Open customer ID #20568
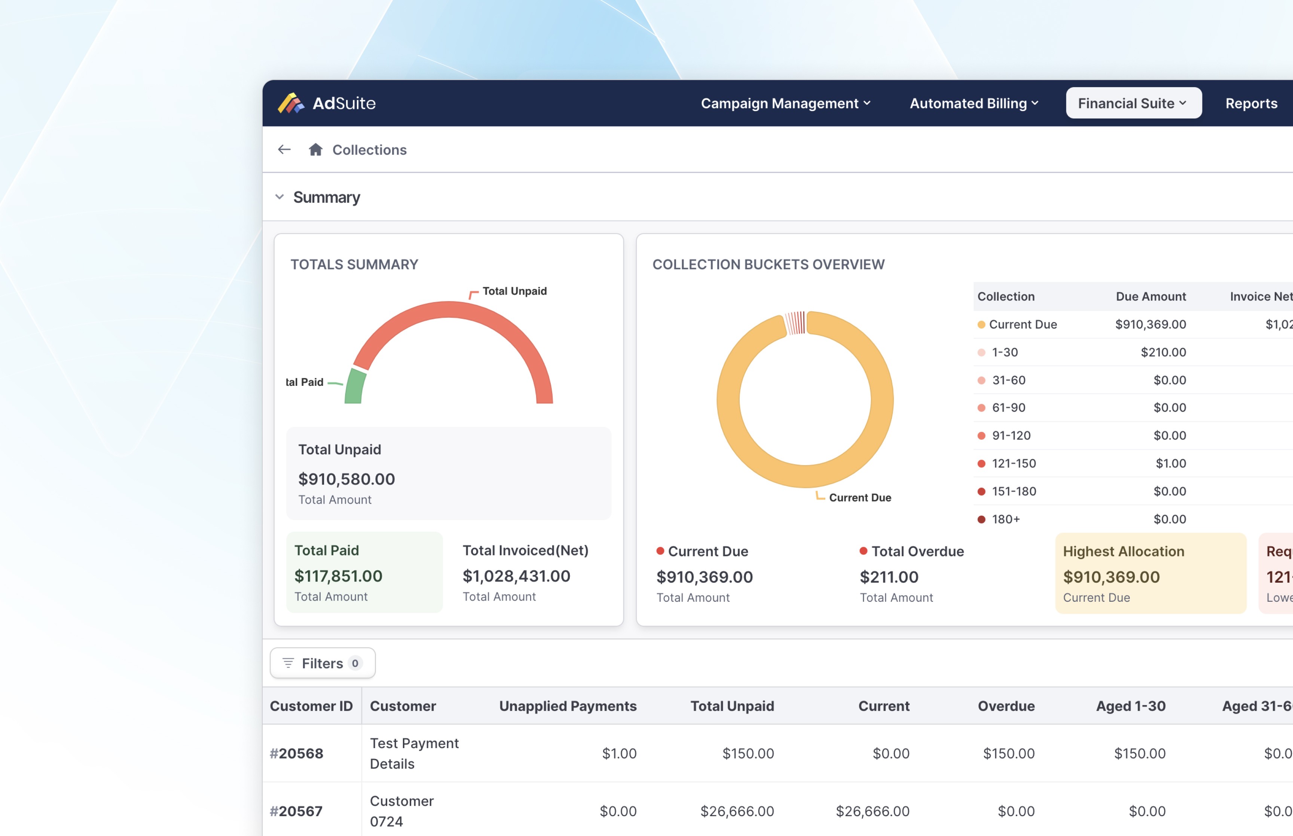The height and width of the screenshot is (836, 1293). (297, 754)
